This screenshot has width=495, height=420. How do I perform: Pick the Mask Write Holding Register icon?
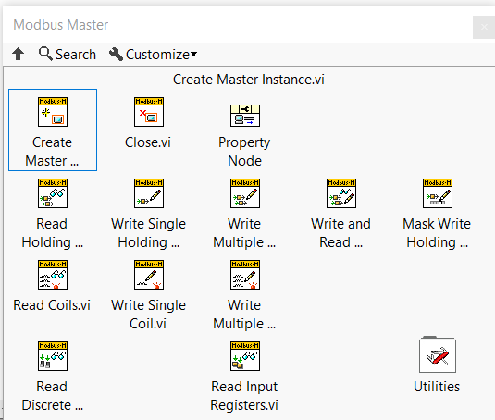point(438,193)
